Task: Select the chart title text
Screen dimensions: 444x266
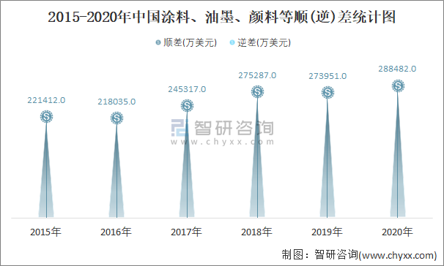Action: 222,17
